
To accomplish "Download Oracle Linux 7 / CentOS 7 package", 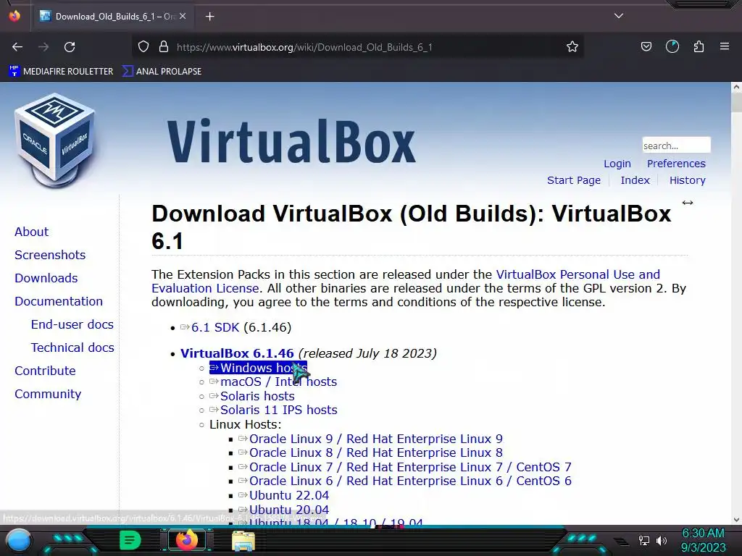I will tap(410, 467).
